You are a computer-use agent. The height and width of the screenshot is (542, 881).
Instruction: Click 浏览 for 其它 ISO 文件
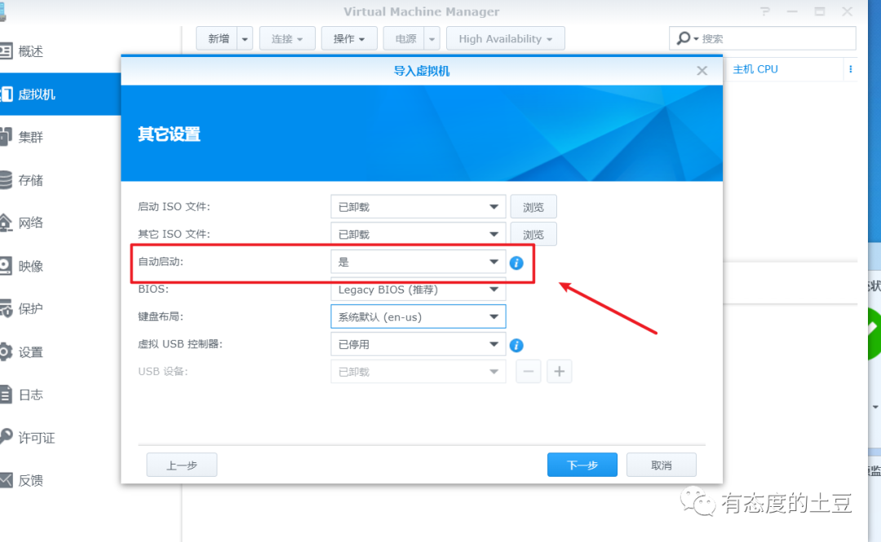(533, 234)
